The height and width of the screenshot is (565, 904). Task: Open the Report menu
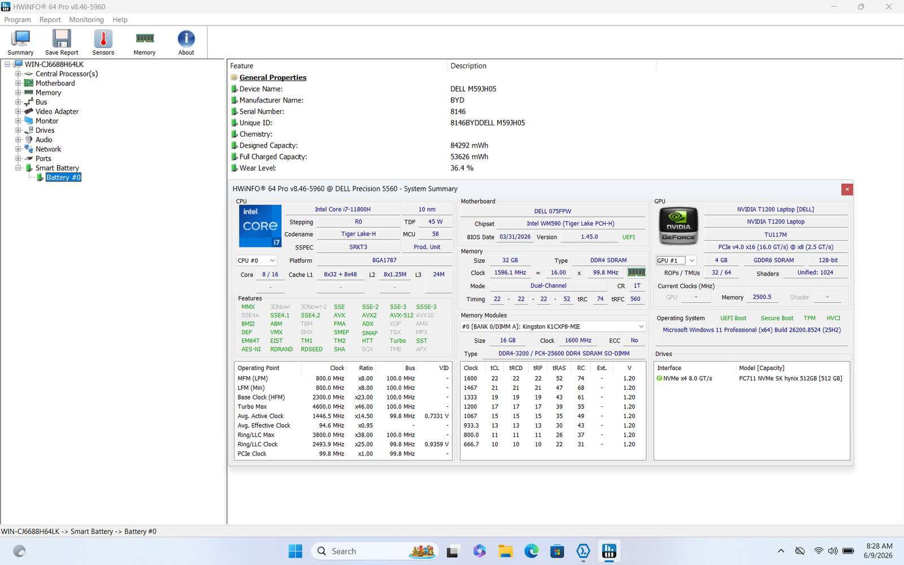(x=50, y=20)
